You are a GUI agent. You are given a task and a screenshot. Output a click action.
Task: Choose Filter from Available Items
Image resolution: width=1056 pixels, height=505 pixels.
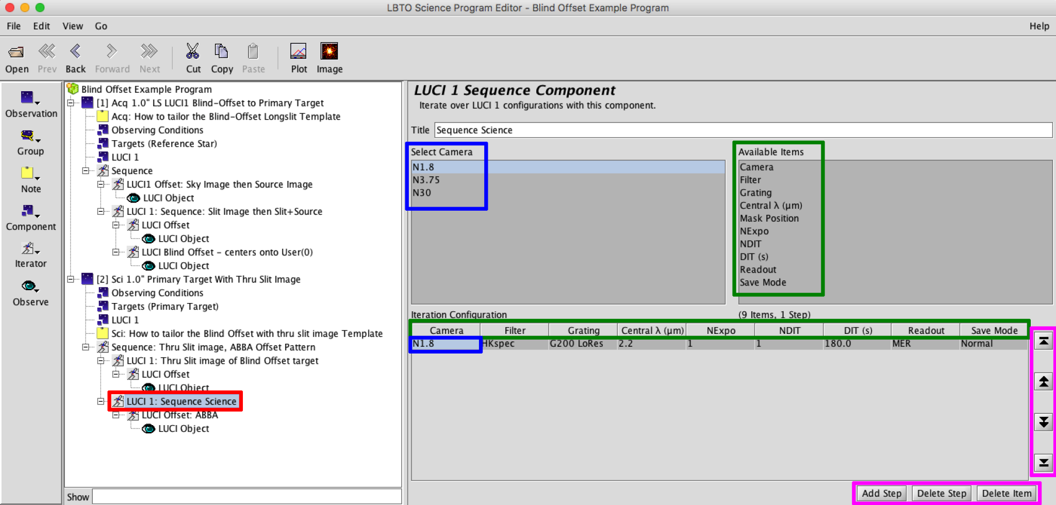pyautogui.click(x=750, y=180)
